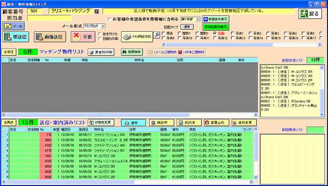Screen dimensions: 328x186
Task: Click the 画像送信 image send button
Action: tap(50, 37)
